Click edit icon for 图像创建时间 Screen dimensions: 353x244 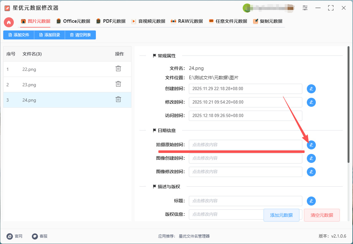tap(311, 158)
